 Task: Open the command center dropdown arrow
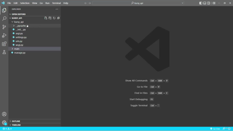pos(182,3)
